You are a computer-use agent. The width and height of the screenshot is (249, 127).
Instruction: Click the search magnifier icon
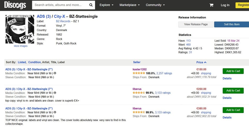[91, 5]
